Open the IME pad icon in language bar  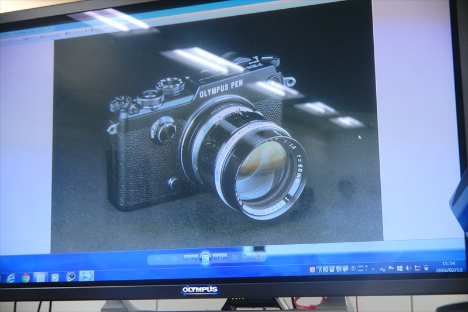[x=332, y=269]
